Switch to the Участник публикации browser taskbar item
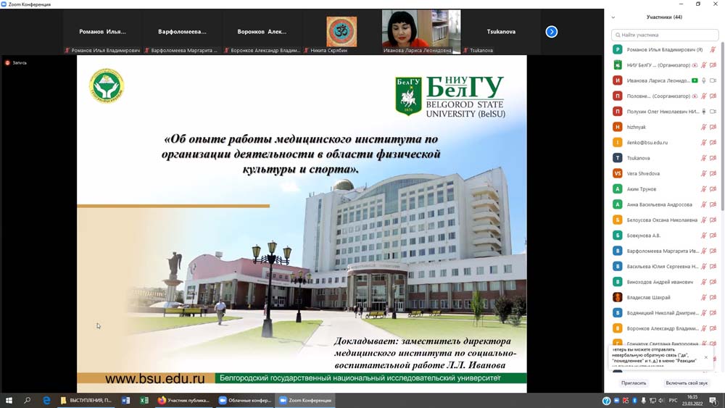This screenshot has width=725, height=408. pos(183,400)
